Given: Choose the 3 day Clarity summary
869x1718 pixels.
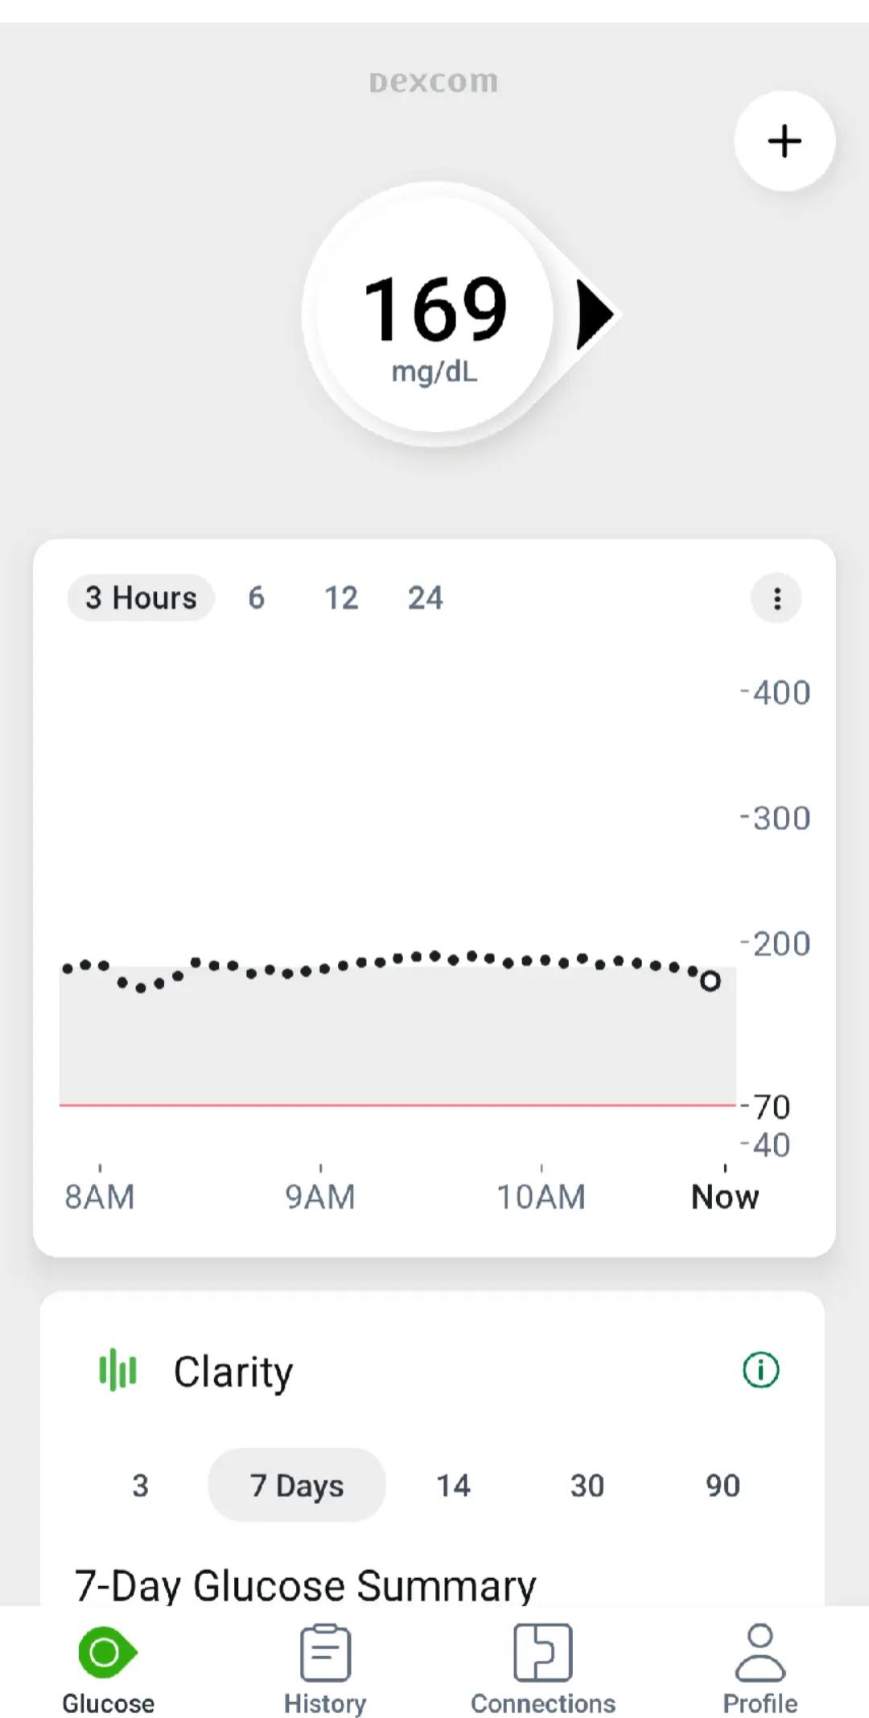Looking at the screenshot, I should 140,1485.
